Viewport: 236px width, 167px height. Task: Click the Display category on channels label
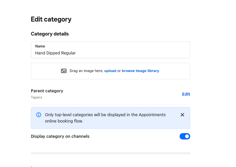click(x=60, y=136)
